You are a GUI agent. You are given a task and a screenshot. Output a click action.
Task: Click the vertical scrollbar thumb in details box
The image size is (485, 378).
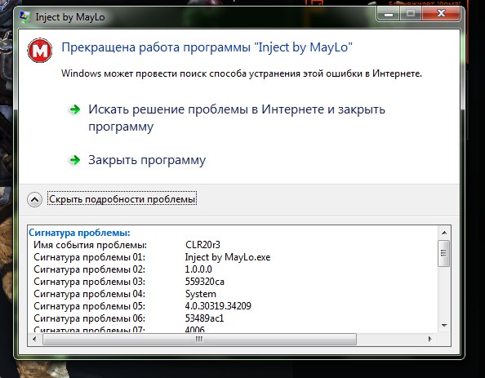point(444,253)
